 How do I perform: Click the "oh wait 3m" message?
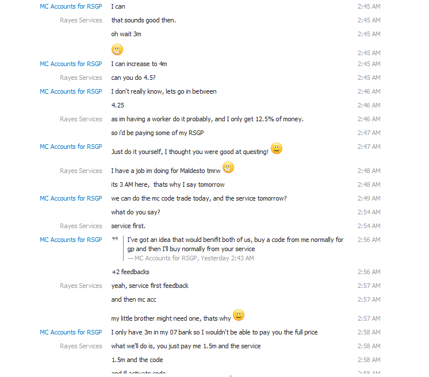pos(126,34)
